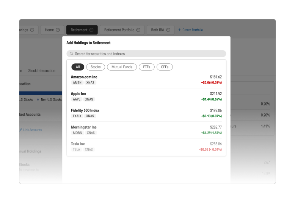
Task: Switch to the Stock Intersection tab
Action: (x=42, y=71)
